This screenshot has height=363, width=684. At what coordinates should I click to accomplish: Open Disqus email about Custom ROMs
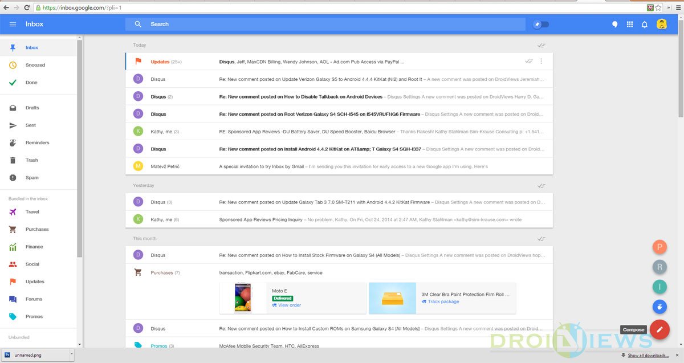(339, 328)
